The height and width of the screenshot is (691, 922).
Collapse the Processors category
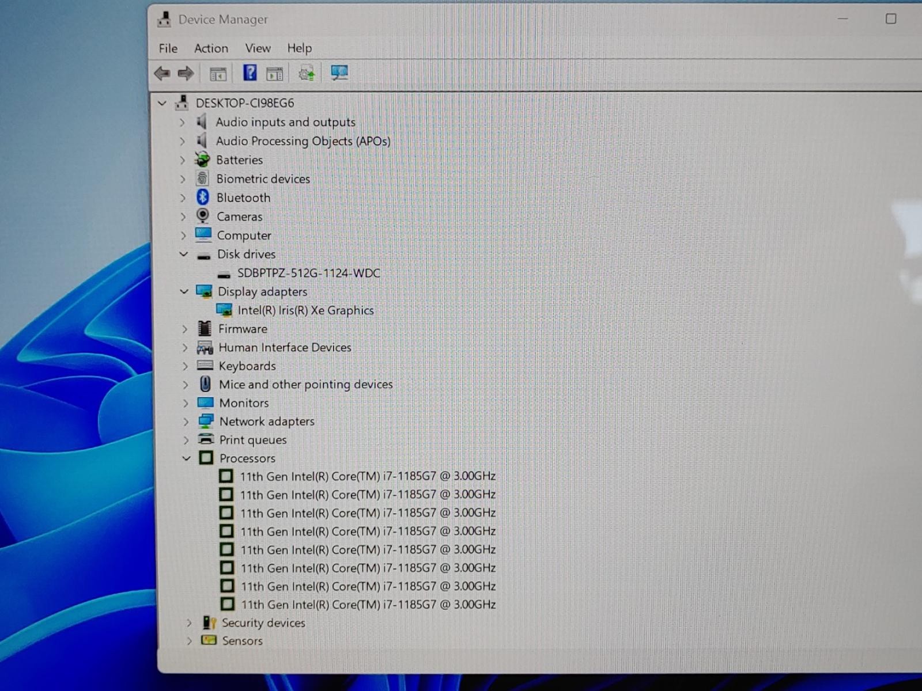pos(186,458)
